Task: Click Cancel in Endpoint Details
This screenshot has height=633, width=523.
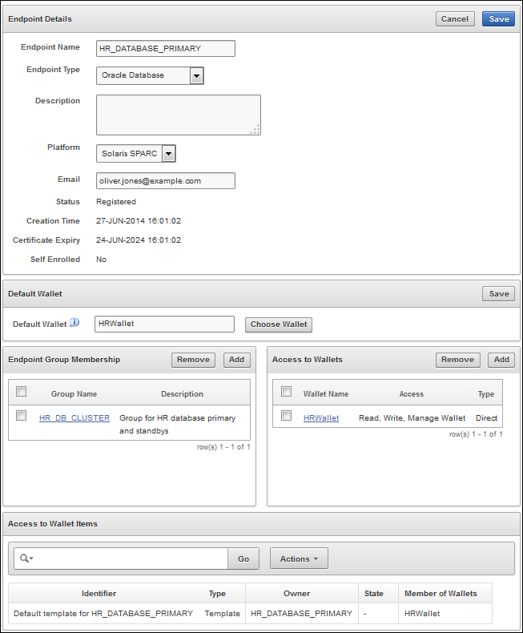Action: tap(455, 19)
